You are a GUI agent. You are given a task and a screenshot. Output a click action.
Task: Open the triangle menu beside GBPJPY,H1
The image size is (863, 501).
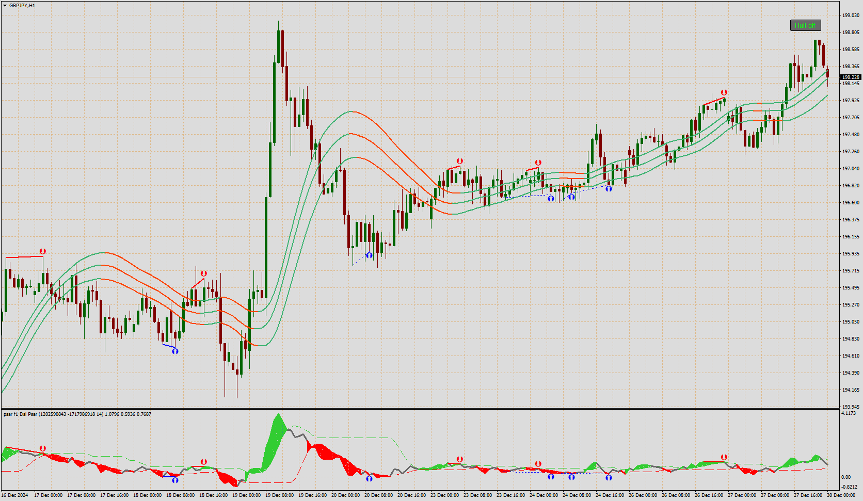click(5, 6)
